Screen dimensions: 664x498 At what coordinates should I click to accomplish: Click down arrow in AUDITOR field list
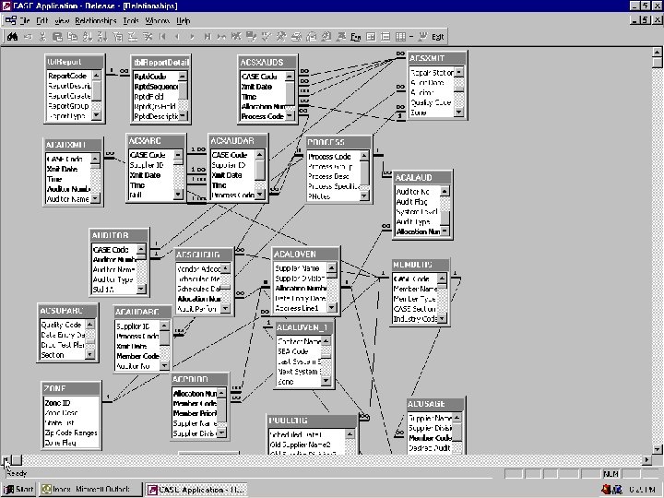pyautogui.click(x=141, y=289)
